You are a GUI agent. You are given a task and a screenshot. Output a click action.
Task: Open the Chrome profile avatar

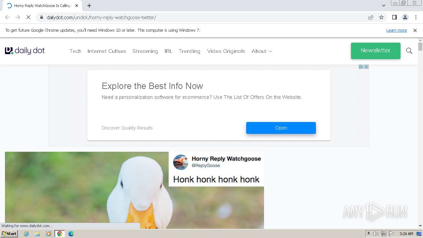pos(405,17)
